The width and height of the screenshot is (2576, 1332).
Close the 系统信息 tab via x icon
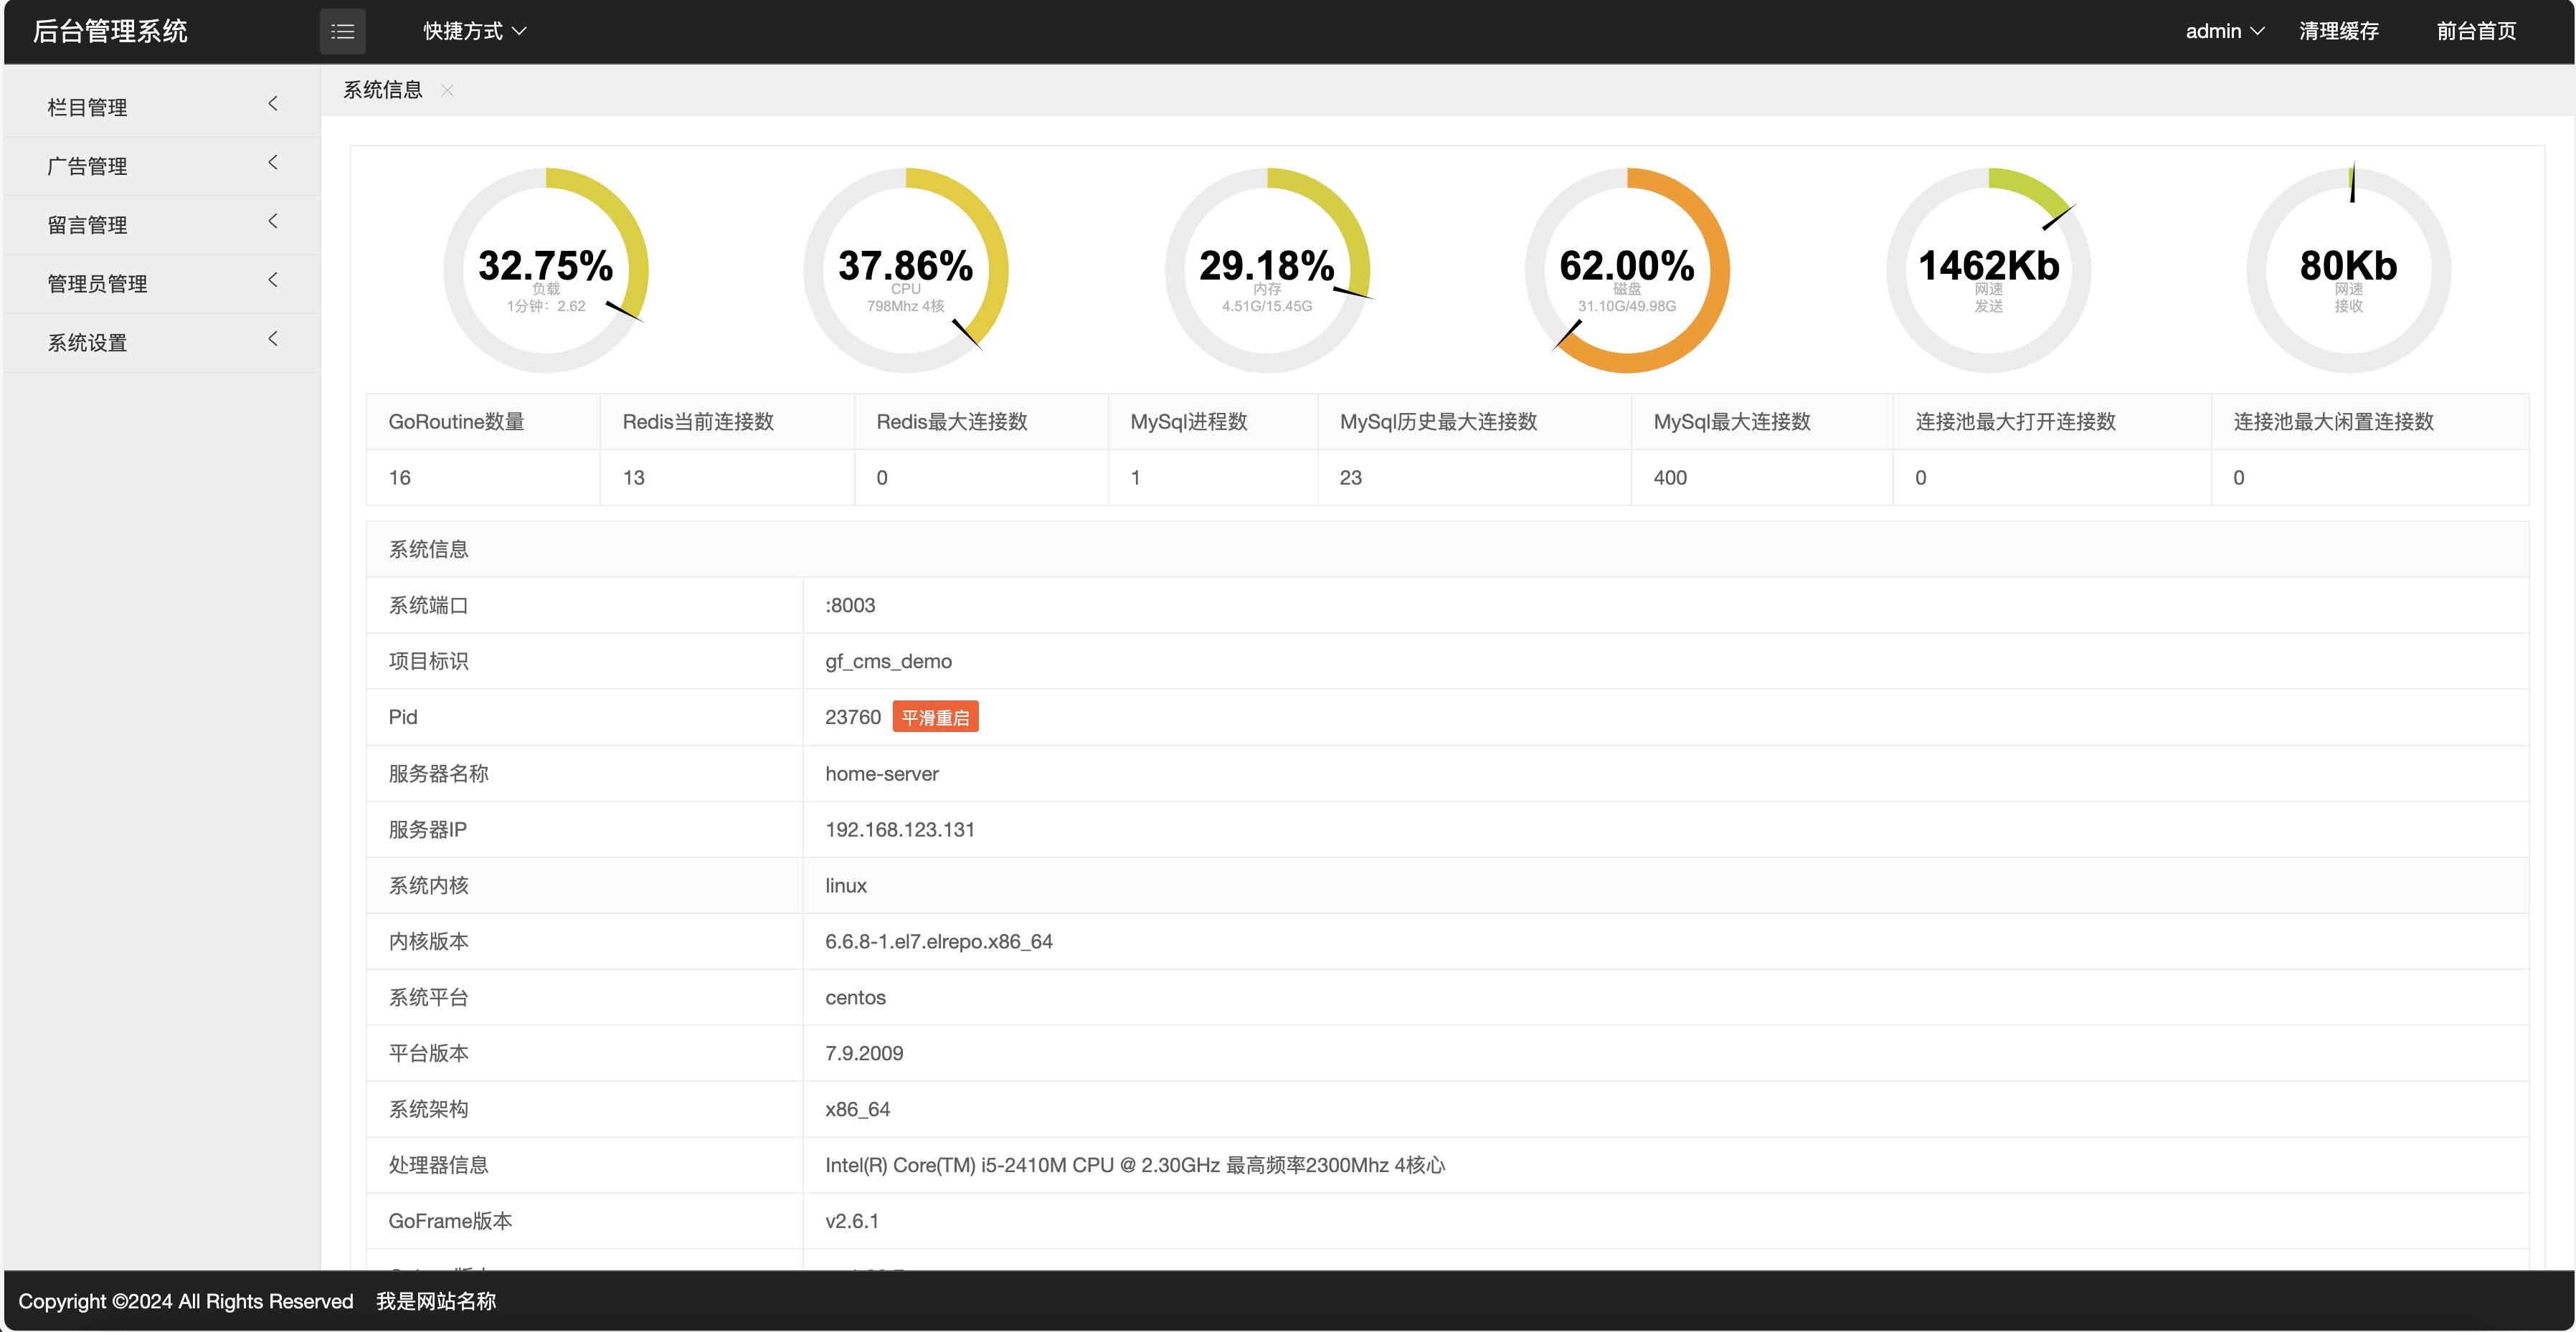point(448,90)
